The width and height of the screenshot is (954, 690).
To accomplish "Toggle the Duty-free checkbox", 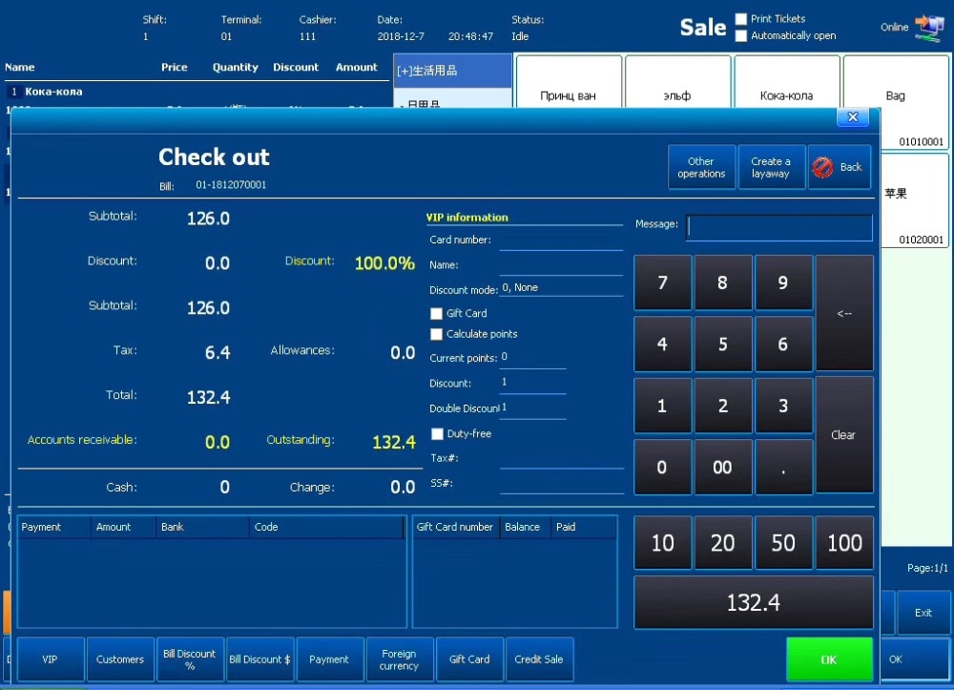I will tap(437, 434).
